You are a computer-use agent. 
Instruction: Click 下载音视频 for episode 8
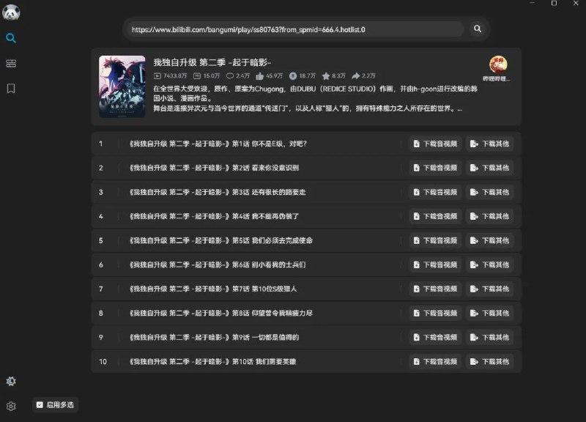pyautogui.click(x=435, y=314)
